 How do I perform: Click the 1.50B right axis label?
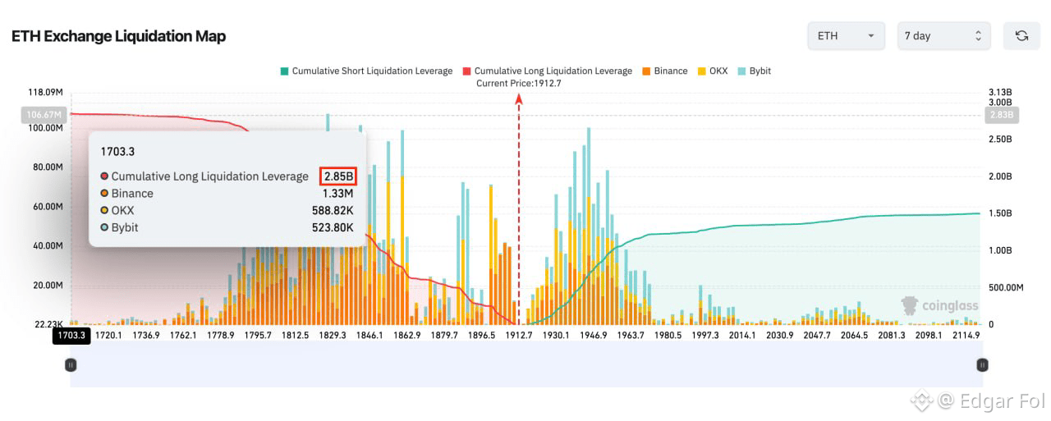pos(1000,213)
